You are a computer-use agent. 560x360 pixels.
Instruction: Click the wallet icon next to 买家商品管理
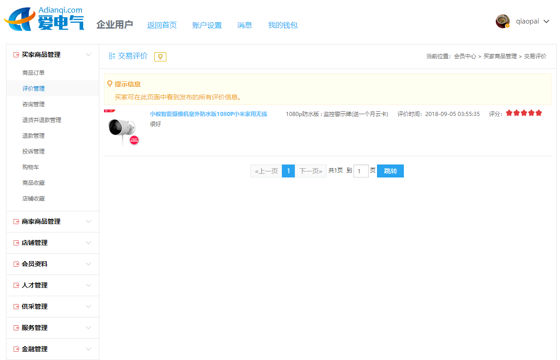16,55
